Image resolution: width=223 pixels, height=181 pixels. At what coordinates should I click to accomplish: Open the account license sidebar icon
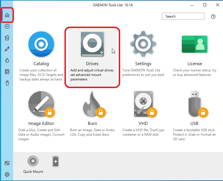[7, 163]
